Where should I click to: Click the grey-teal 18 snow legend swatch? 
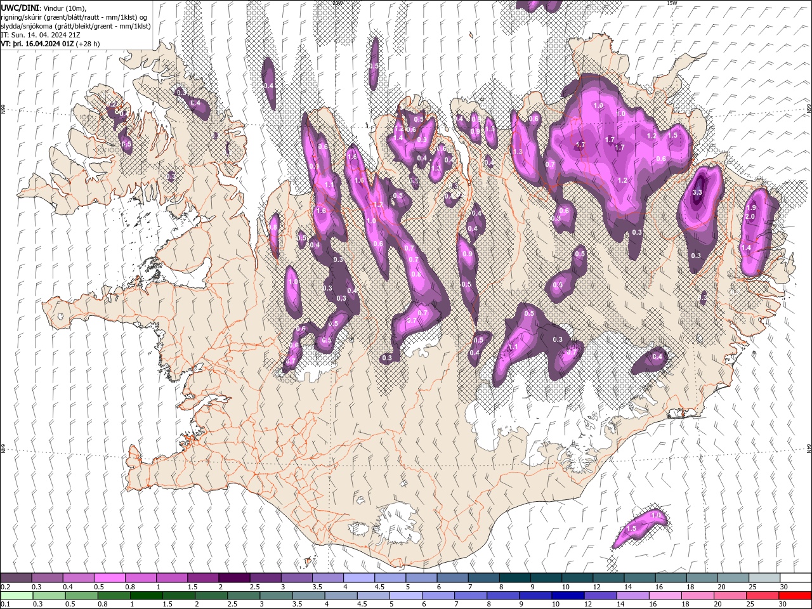[702, 578]
